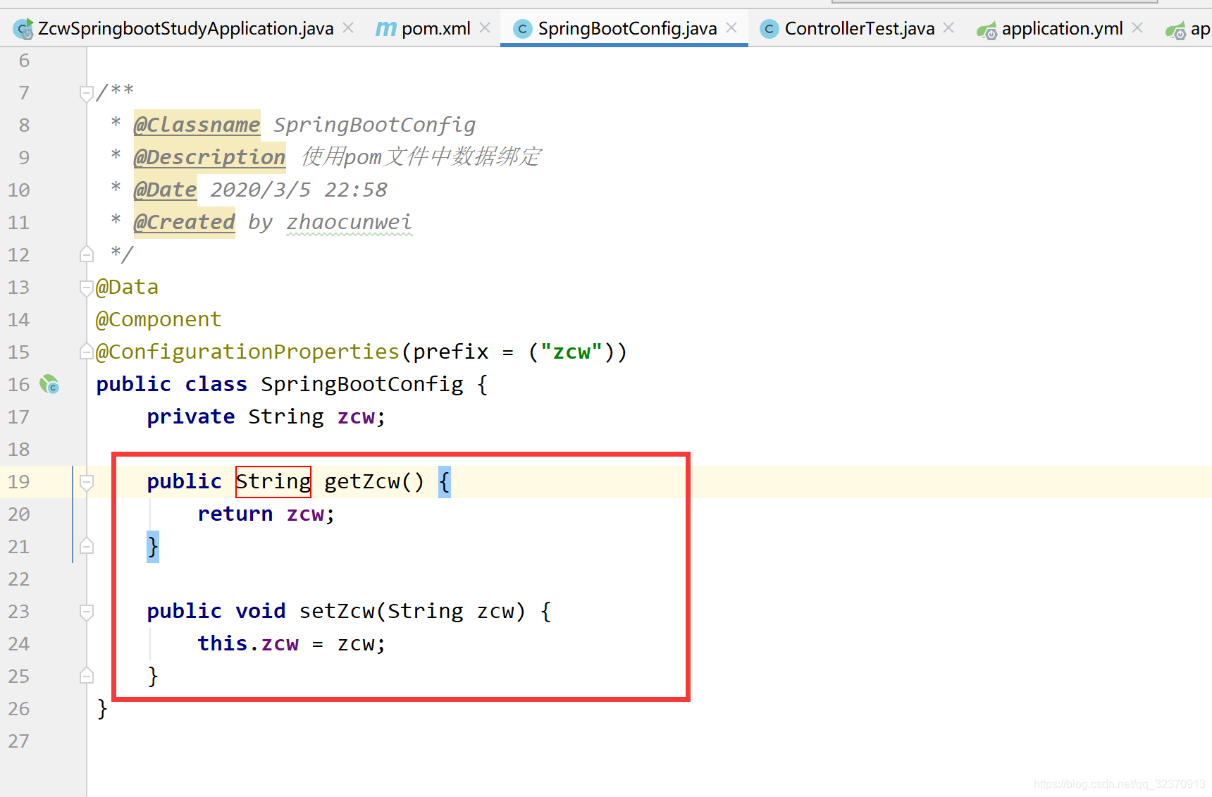Open the pom.xml tab
This screenshot has width=1212, height=797.
point(435,28)
